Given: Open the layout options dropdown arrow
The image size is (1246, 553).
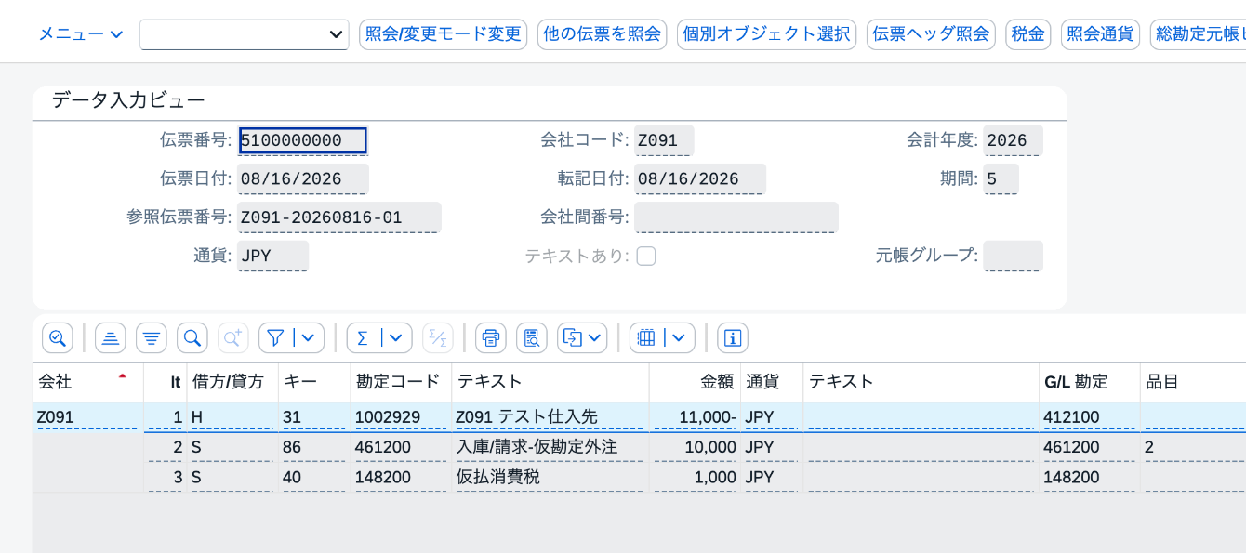Looking at the screenshot, I should tap(680, 338).
